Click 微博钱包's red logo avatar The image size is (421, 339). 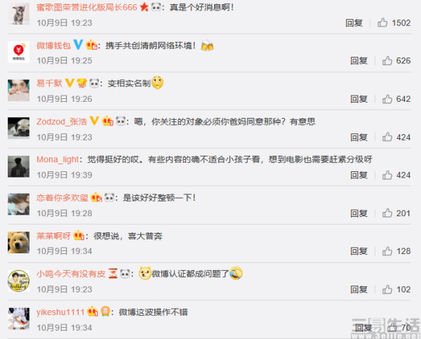click(x=18, y=52)
